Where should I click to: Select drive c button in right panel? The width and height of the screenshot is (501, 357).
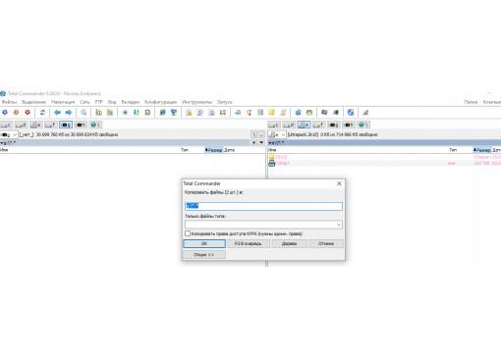pyautogui.click(x=274, y=125)
